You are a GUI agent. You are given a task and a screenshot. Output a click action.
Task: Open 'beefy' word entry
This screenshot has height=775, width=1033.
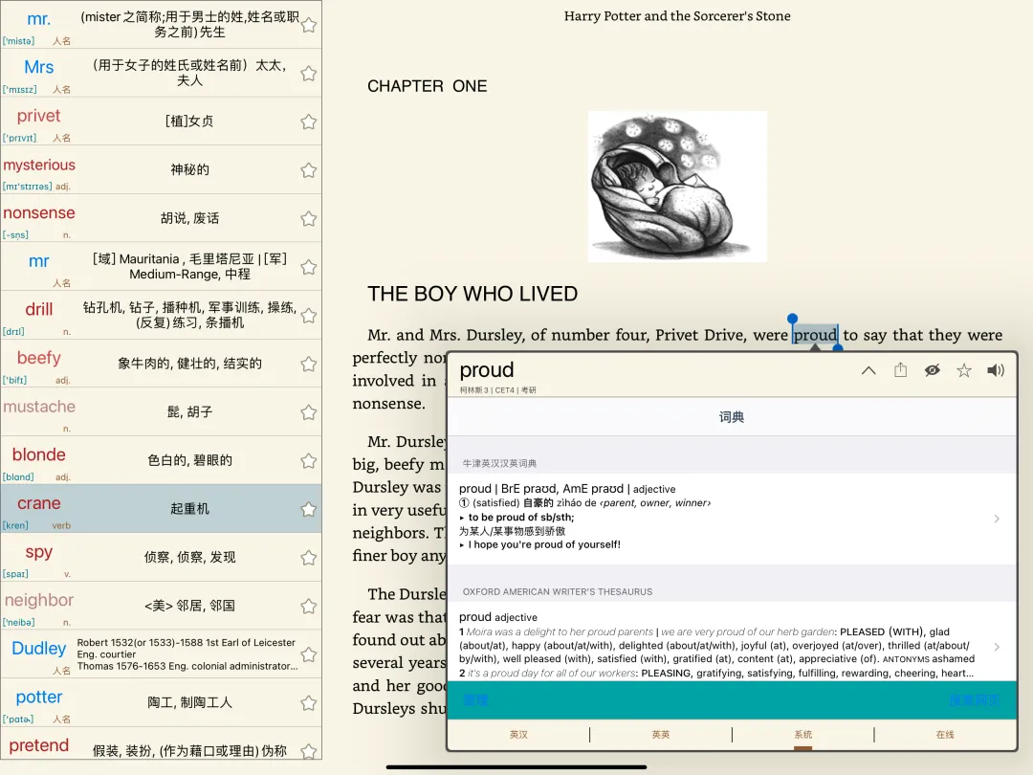(x=161, y=364)
